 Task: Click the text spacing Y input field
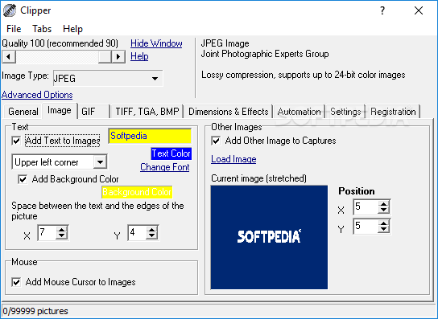click(138, 232)
